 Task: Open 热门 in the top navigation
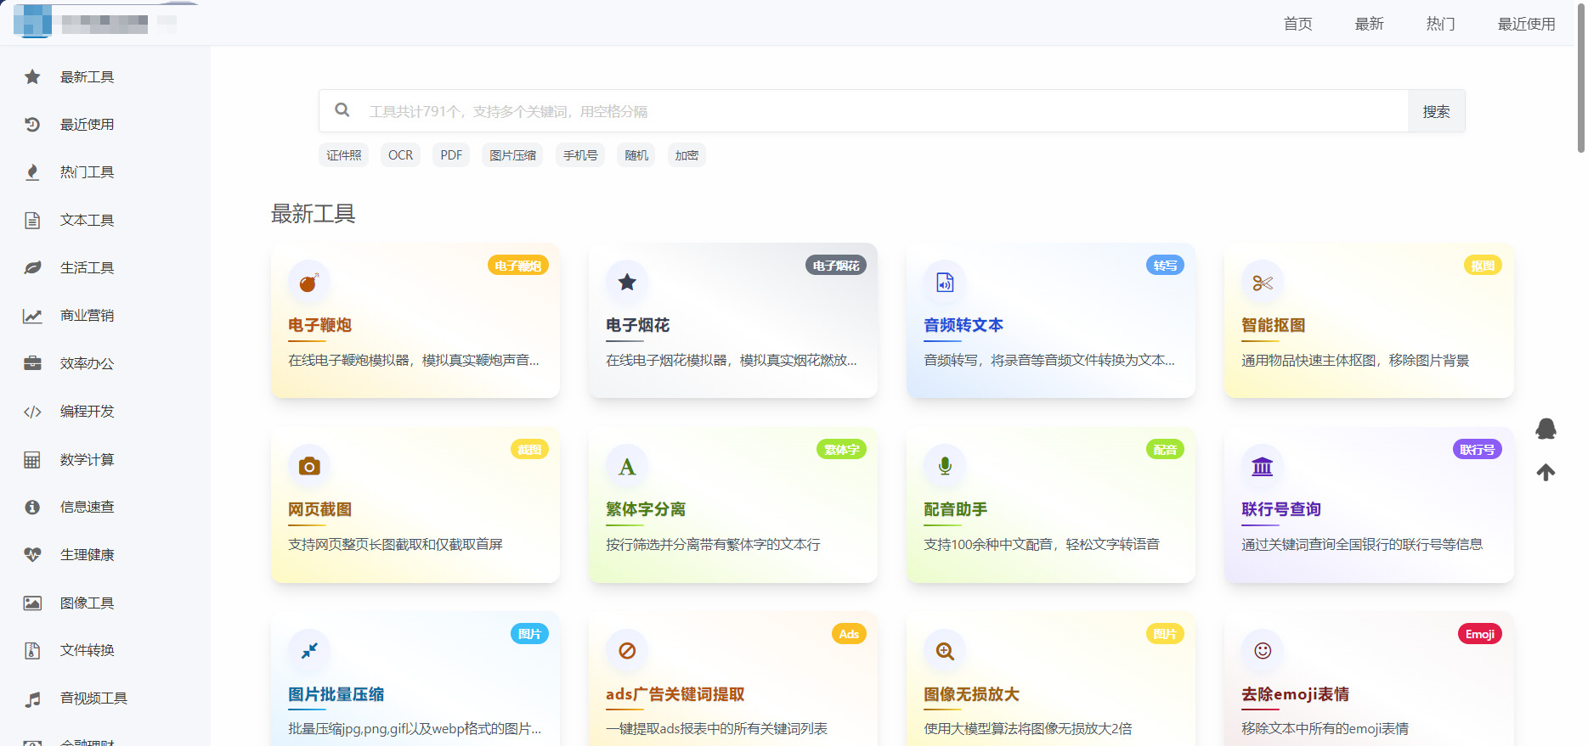click(1440, 24)
